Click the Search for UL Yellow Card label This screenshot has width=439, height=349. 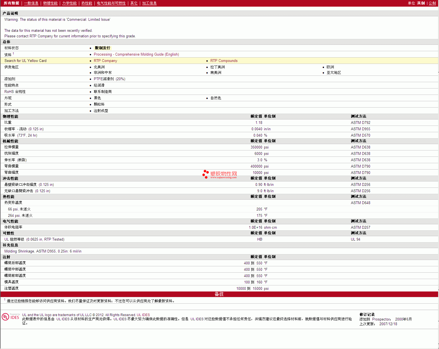[25, 61]
